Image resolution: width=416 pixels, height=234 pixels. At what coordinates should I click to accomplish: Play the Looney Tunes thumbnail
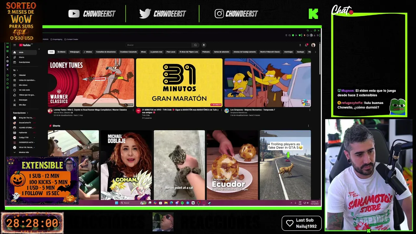(91, 83)
